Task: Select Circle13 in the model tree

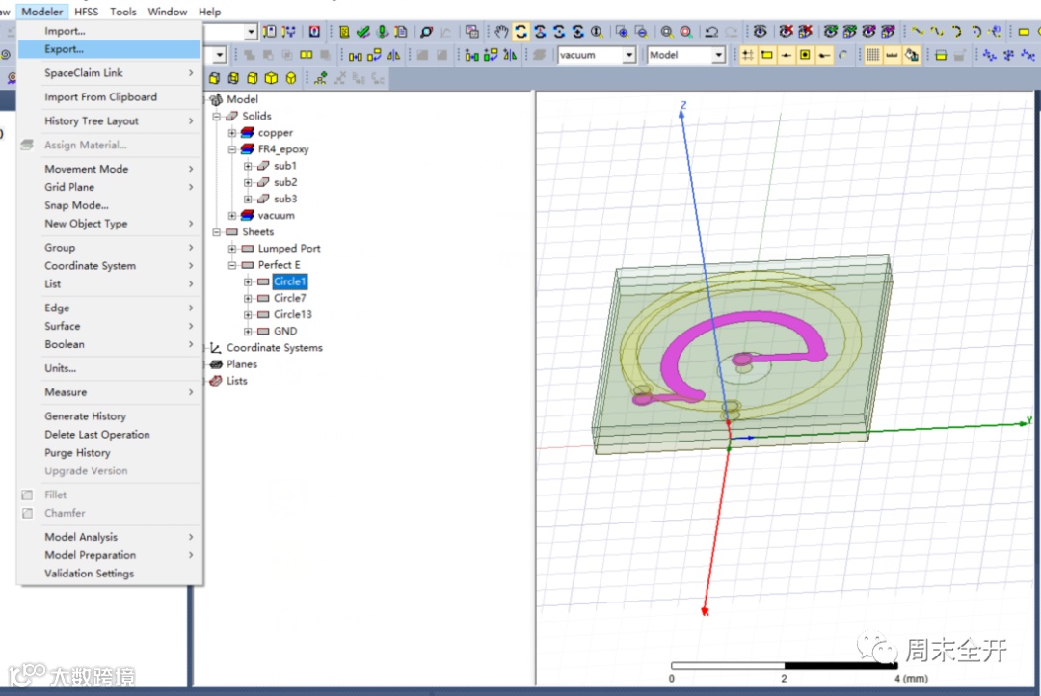Action: tap(293, 314)
